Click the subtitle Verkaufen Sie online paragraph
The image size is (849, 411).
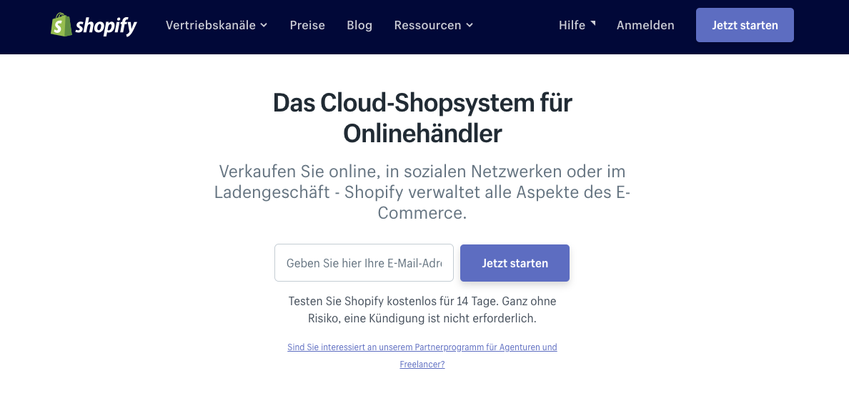click(422, 192)
